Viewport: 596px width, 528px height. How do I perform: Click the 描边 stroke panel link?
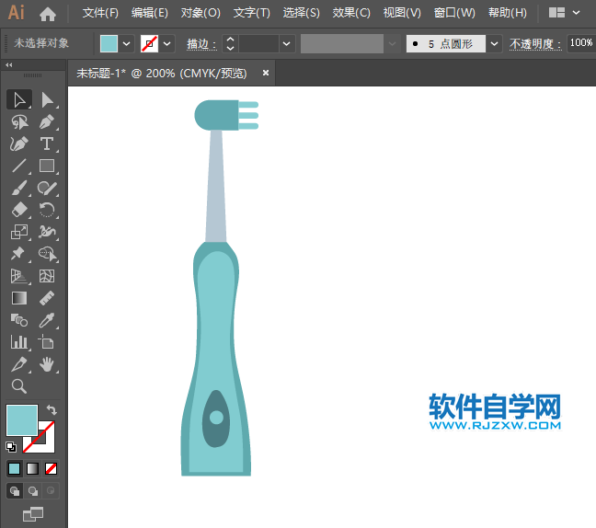(x=201, y=44)
